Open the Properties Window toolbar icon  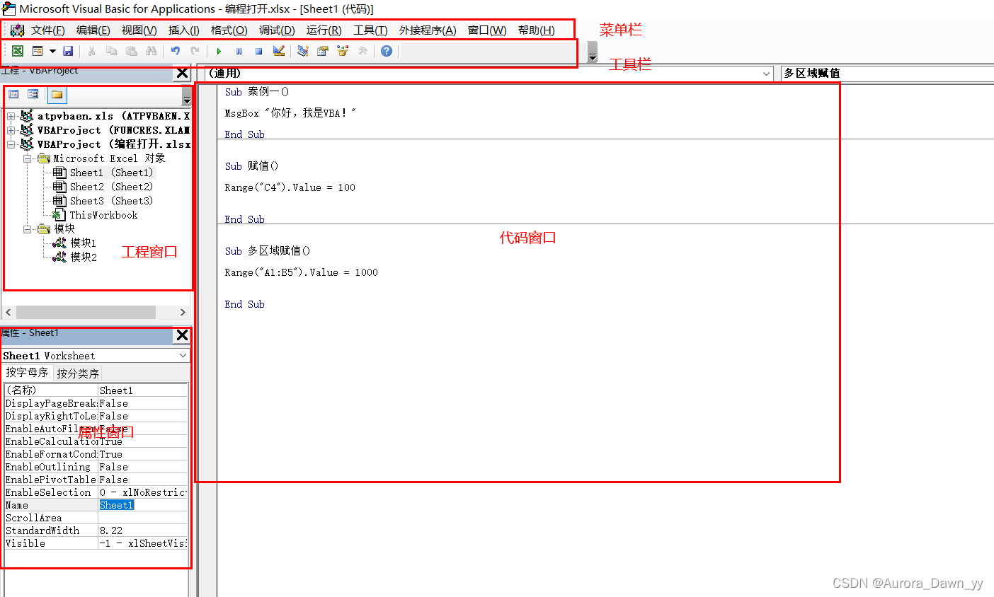click(x=323, y=51)
